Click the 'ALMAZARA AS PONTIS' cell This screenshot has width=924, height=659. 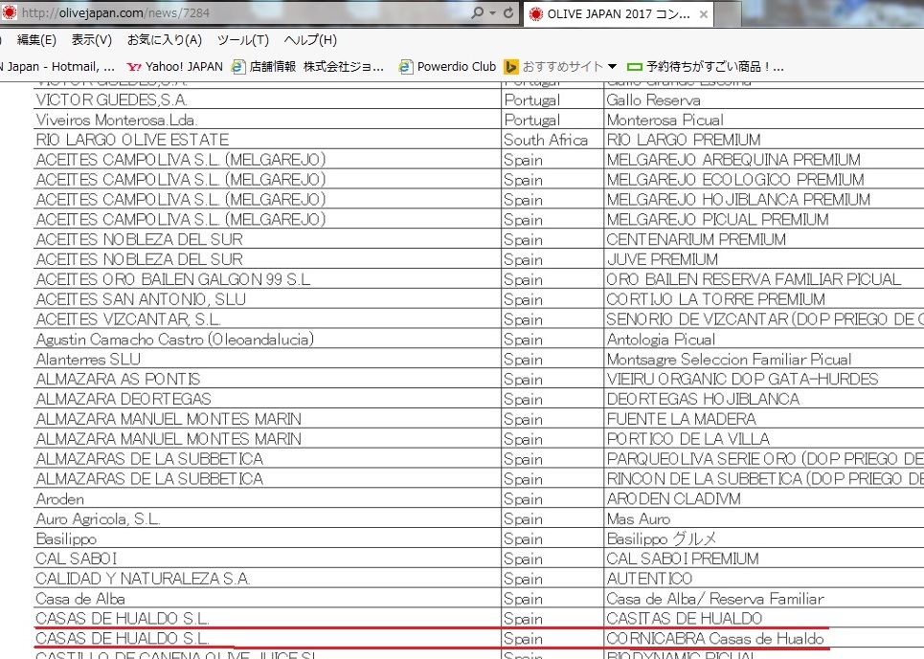click(267, 380)
